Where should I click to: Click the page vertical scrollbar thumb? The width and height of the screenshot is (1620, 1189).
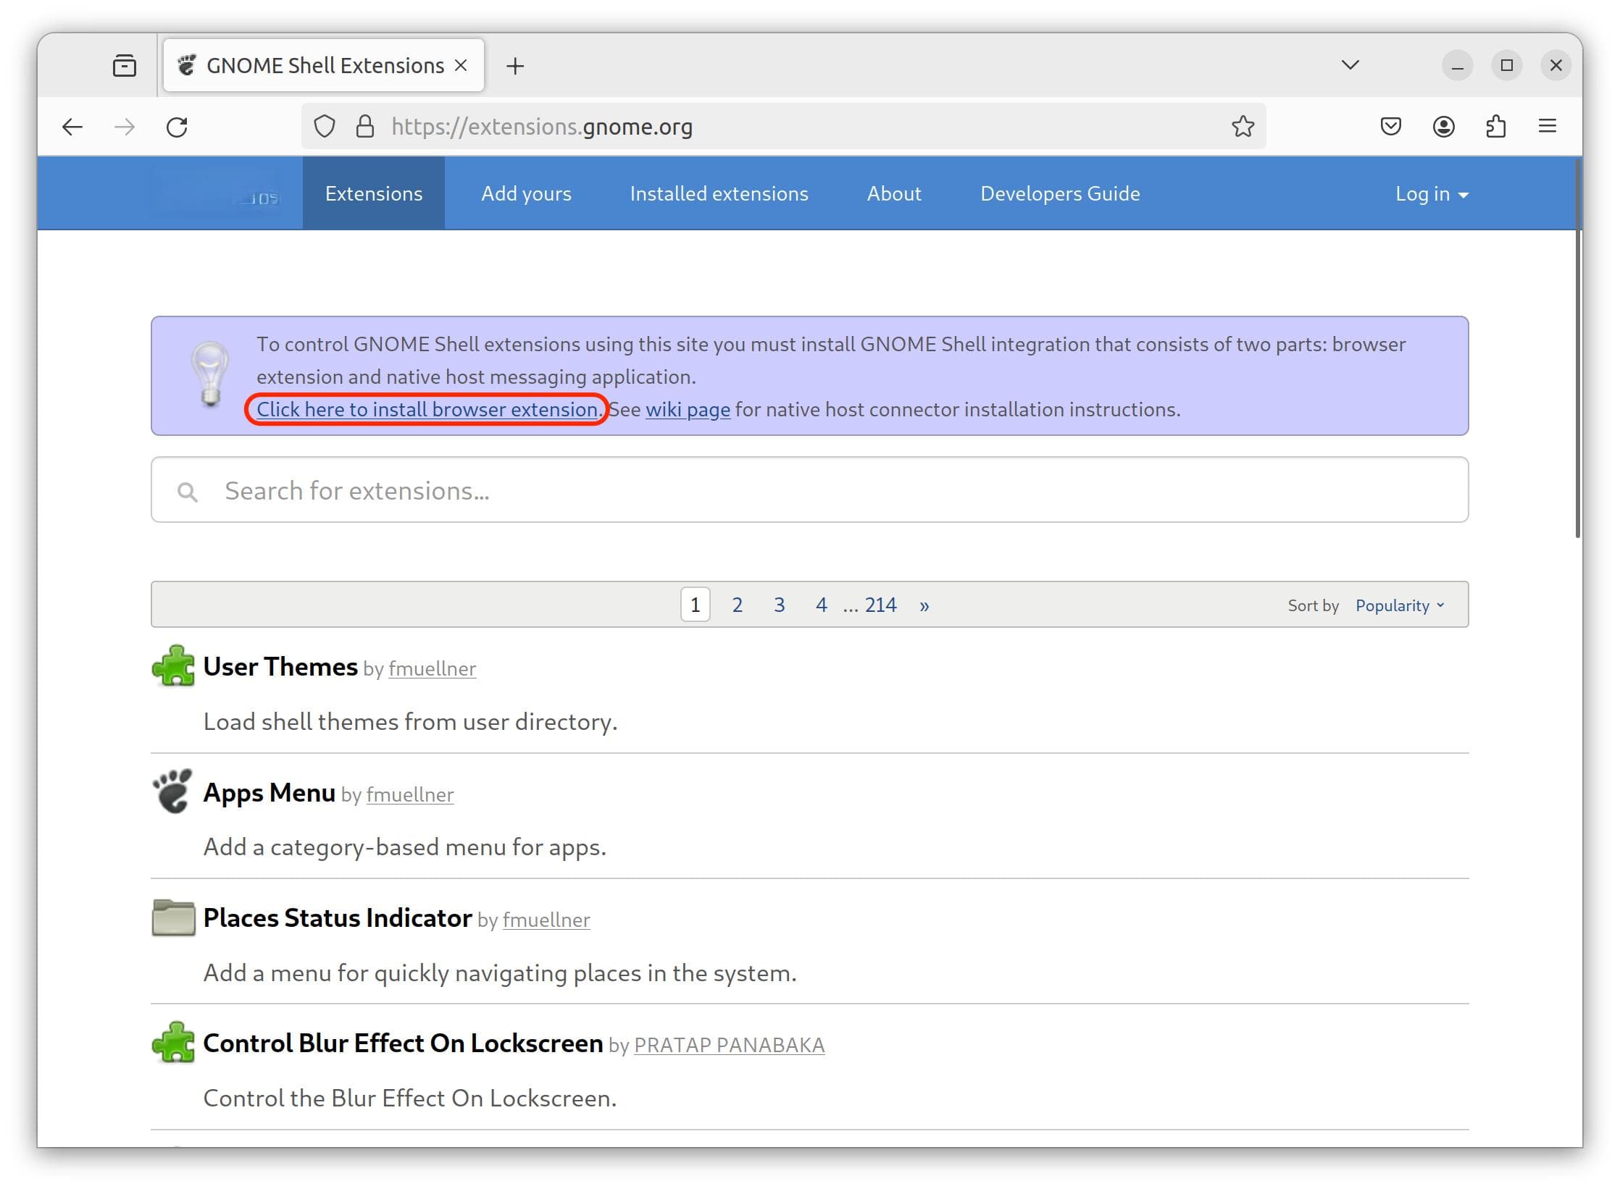[1578, 348]
